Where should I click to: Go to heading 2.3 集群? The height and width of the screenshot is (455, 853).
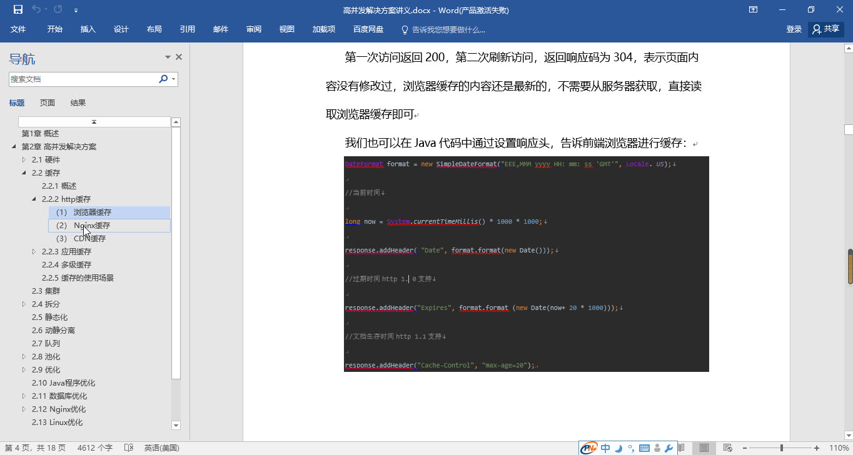[46, 291]
